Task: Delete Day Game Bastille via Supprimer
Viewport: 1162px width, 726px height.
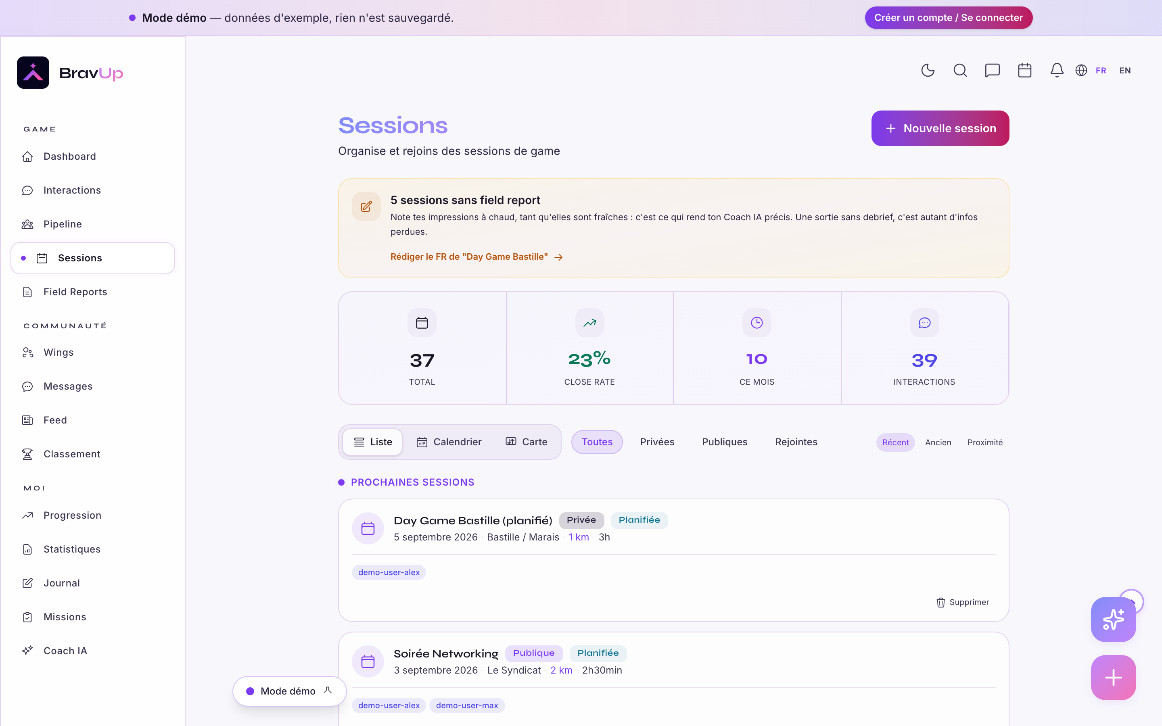Action: point(963,602)
